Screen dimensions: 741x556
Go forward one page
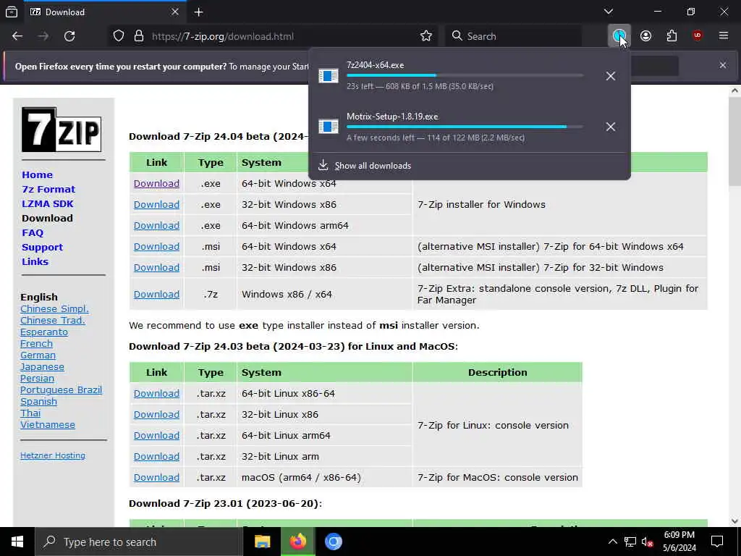(x=43, y=36)
